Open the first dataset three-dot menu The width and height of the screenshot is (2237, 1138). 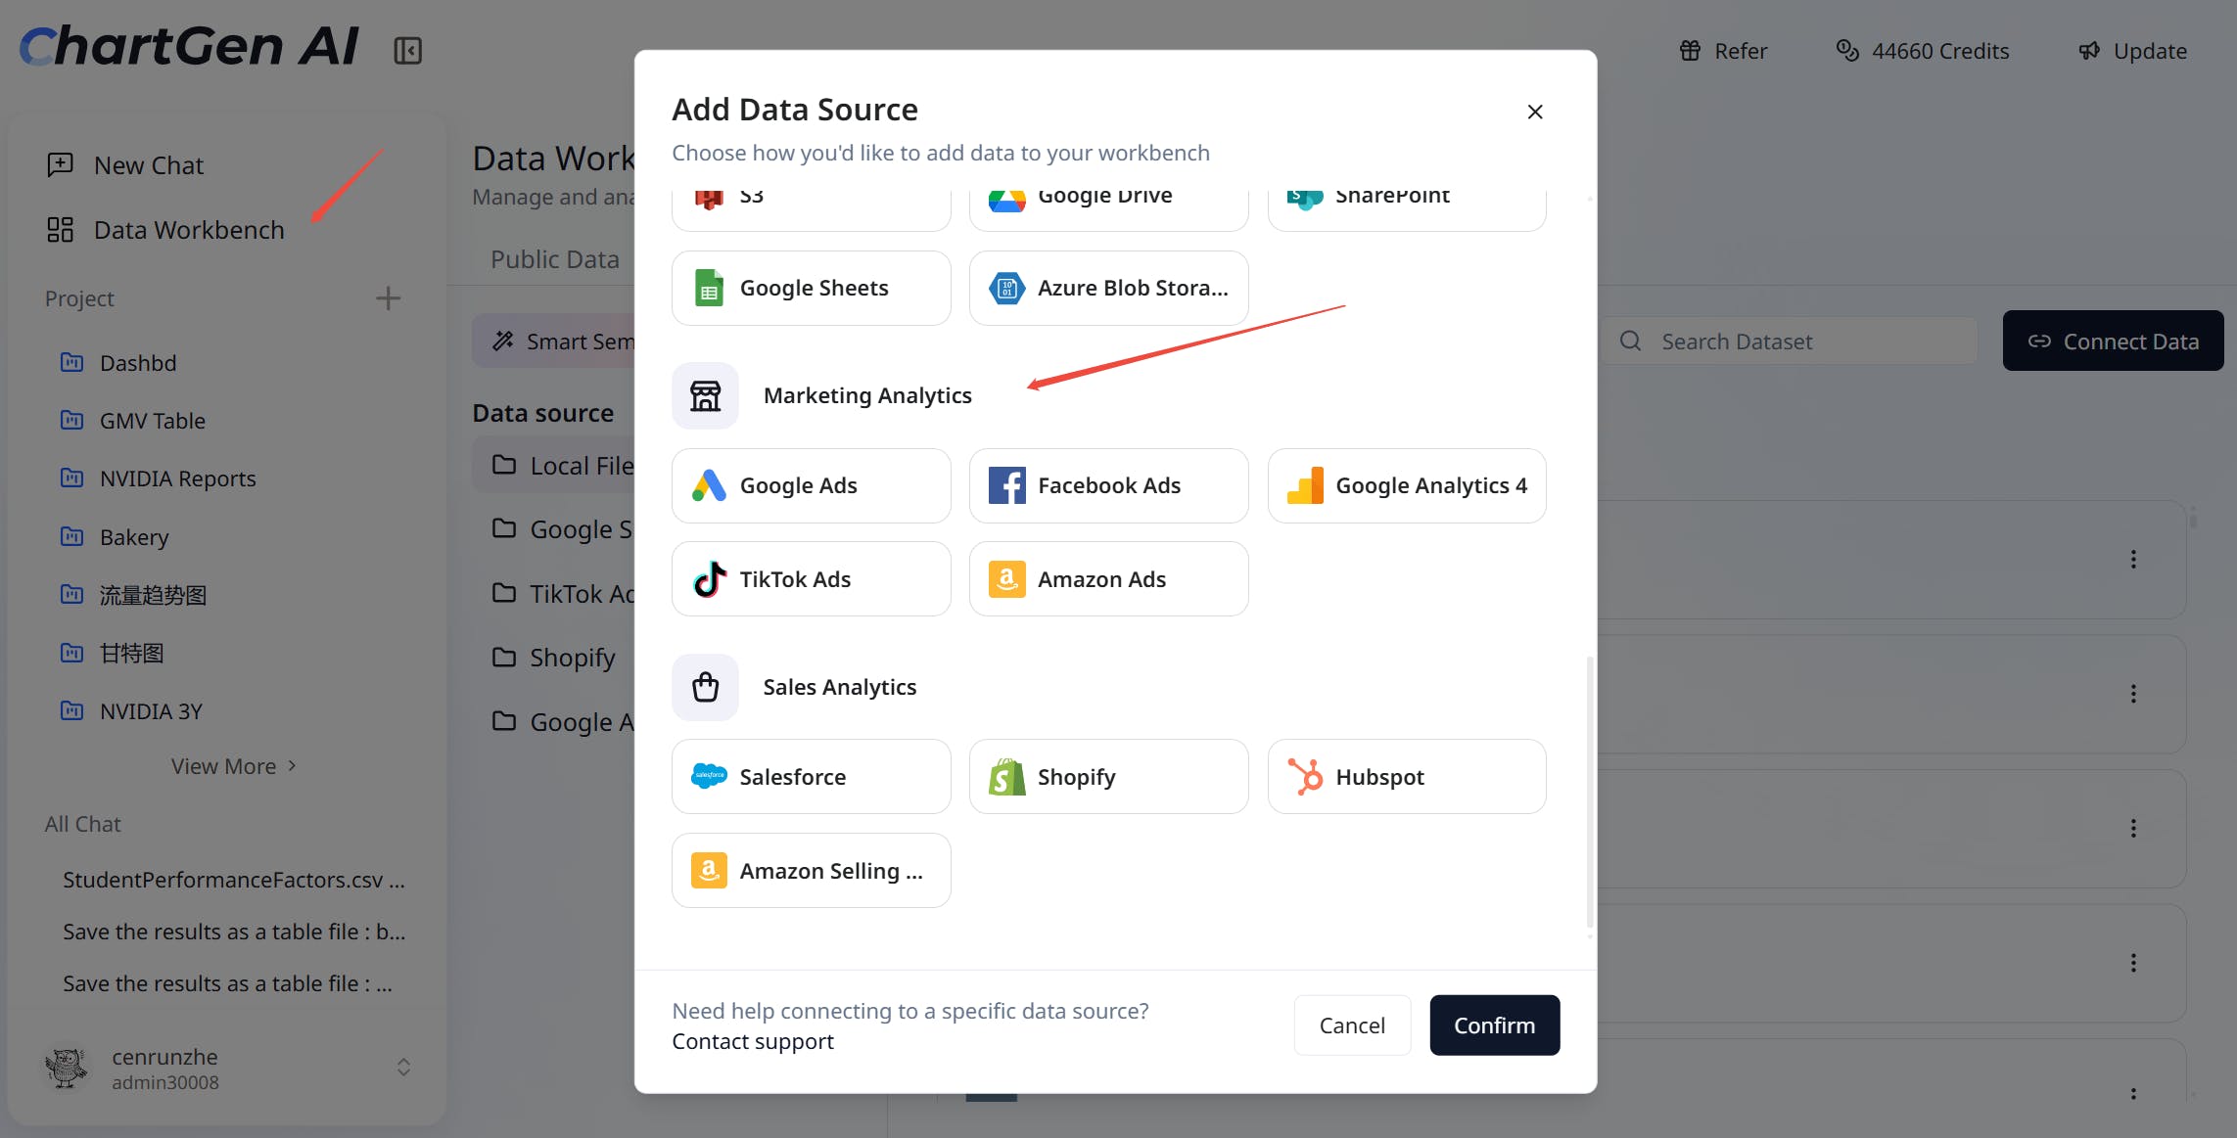pyautogui.click(x=2133, y=560)
